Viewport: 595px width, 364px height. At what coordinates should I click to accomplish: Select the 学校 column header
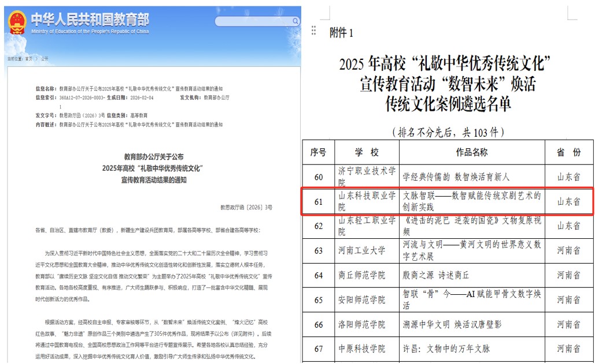click(x=367, y=152)
